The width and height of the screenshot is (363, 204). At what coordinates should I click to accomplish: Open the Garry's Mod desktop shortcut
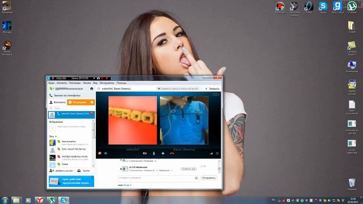[337, 7]
